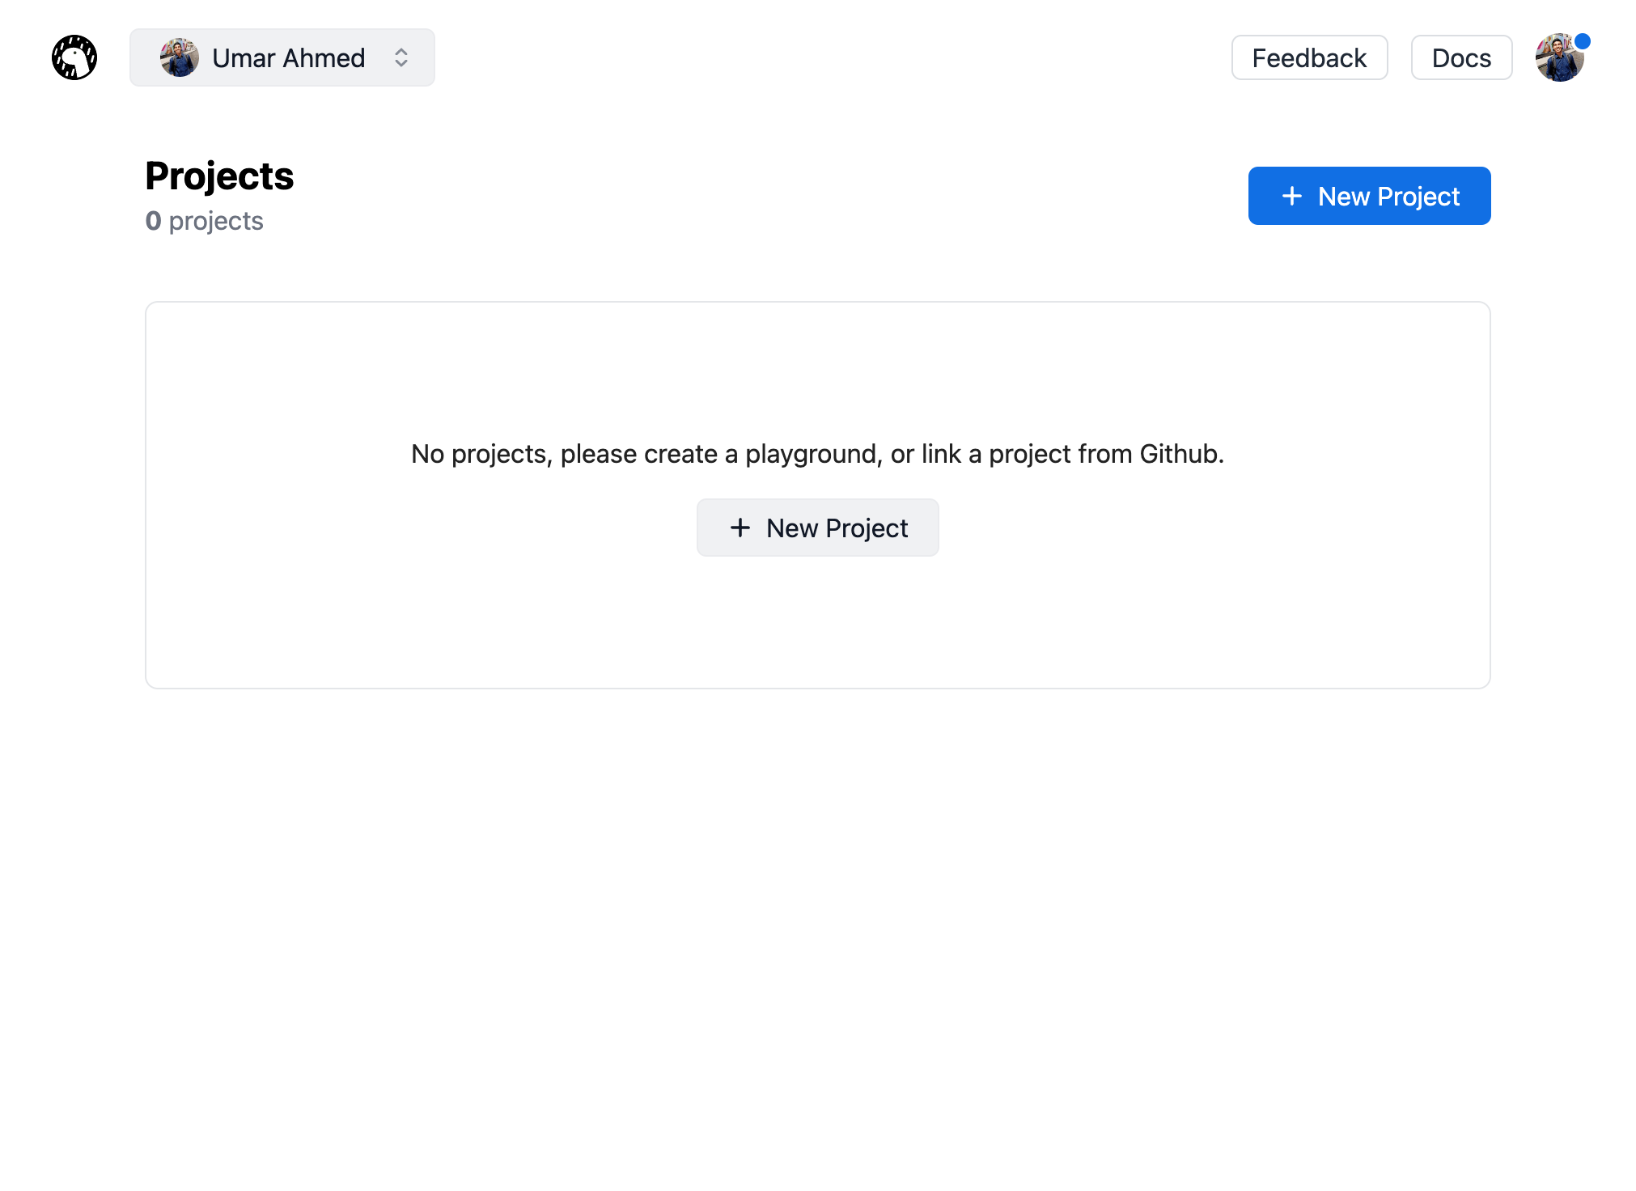Click the empty-state message about linking a Github project

click(817, 454)
